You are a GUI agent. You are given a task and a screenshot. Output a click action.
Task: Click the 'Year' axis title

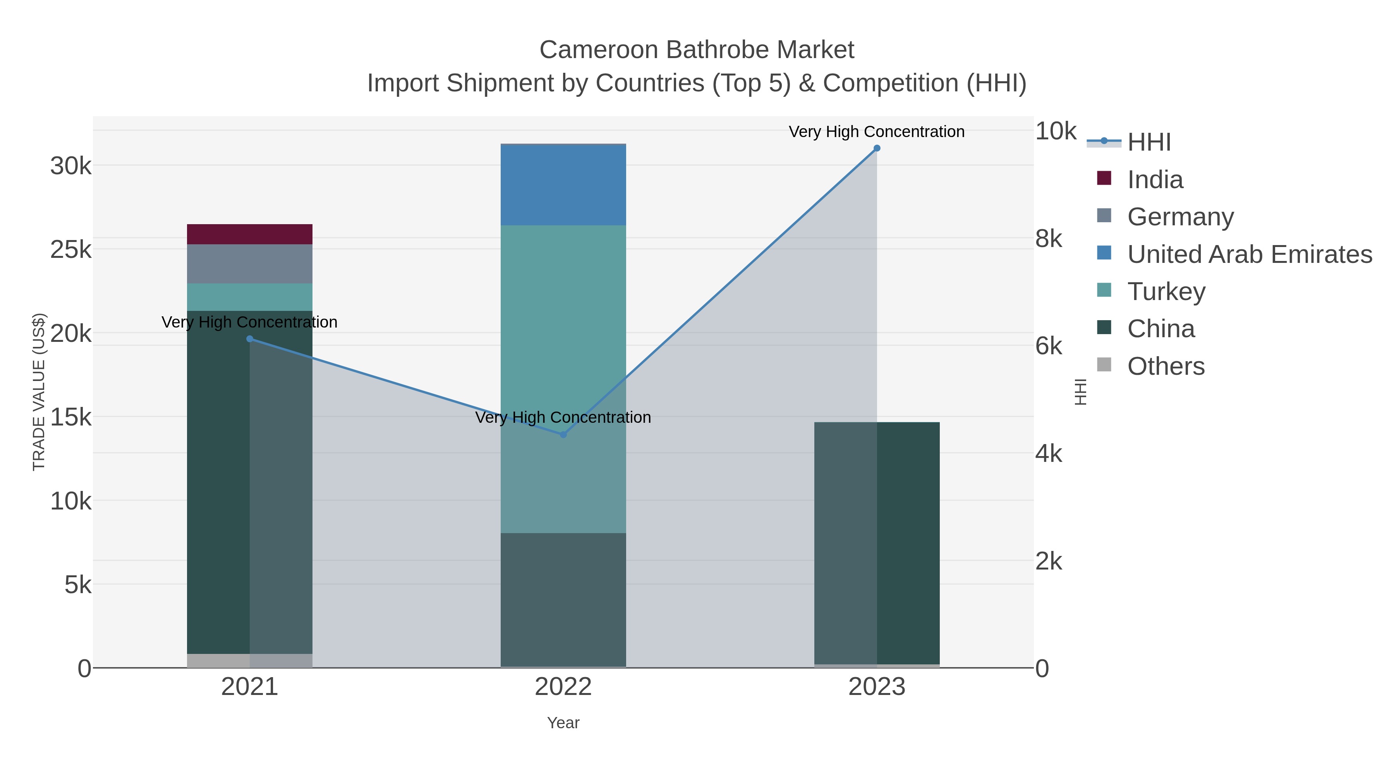point(563,723)
